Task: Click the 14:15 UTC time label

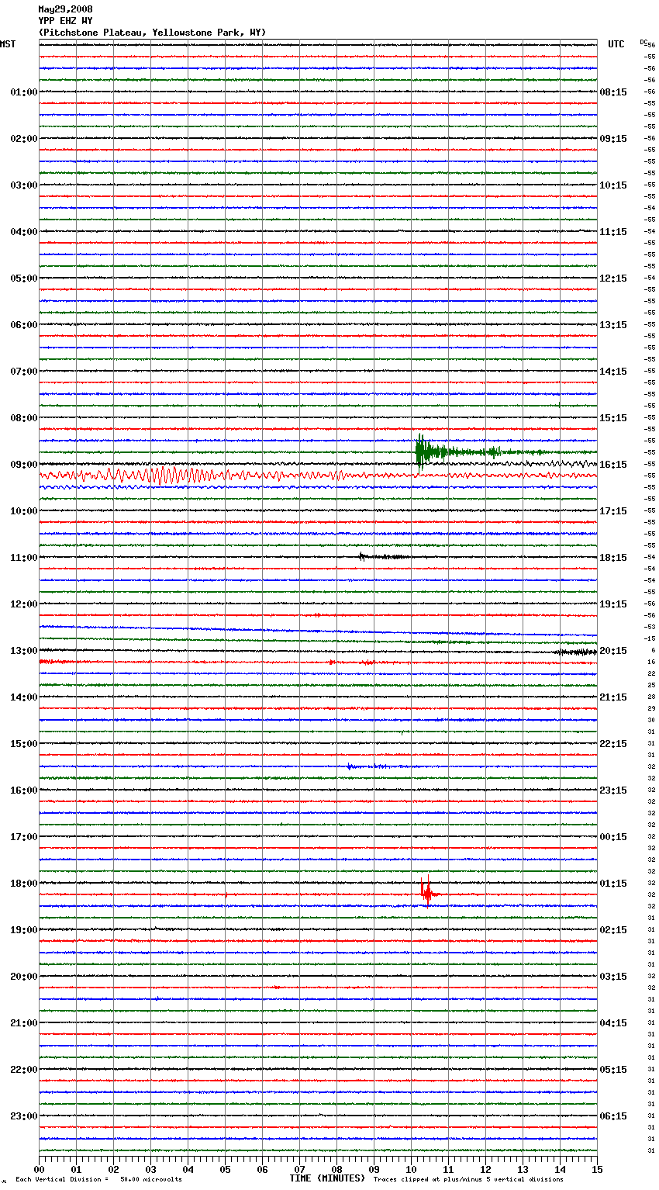Action: tap(613, 372)
